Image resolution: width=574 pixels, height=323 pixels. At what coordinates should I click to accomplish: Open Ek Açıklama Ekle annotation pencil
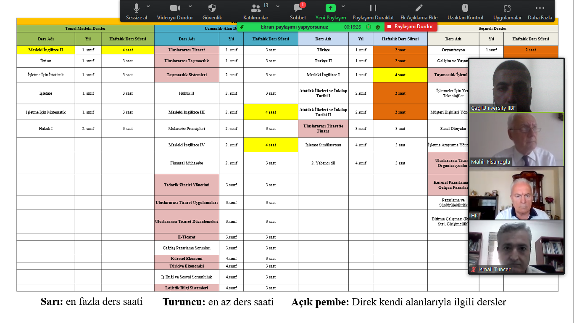pyautogui.click(x=419, y=11)
